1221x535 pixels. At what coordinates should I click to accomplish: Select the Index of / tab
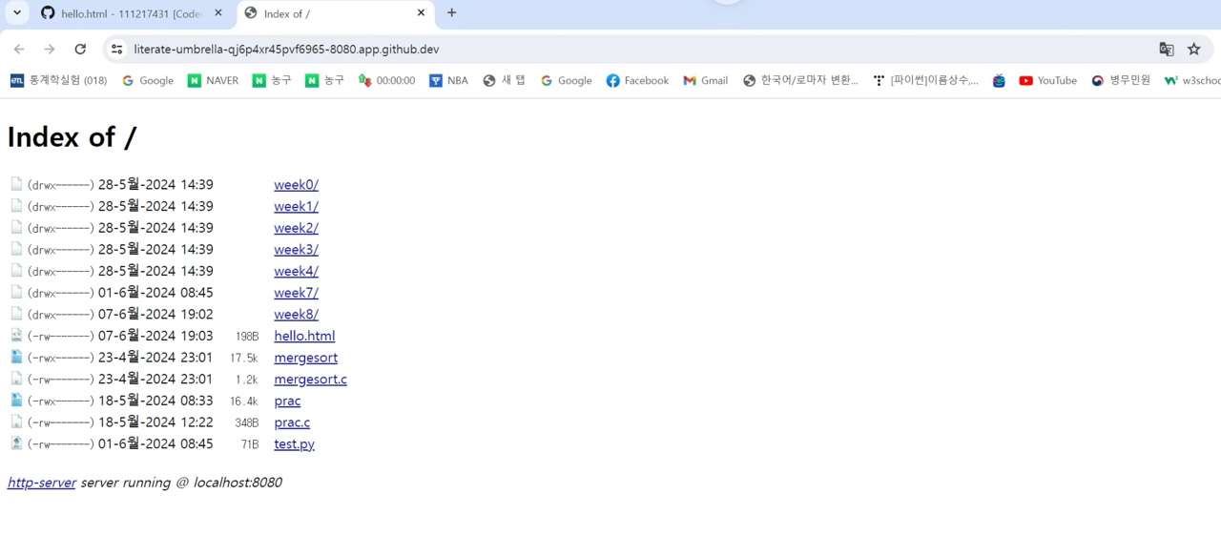(335, 13)
